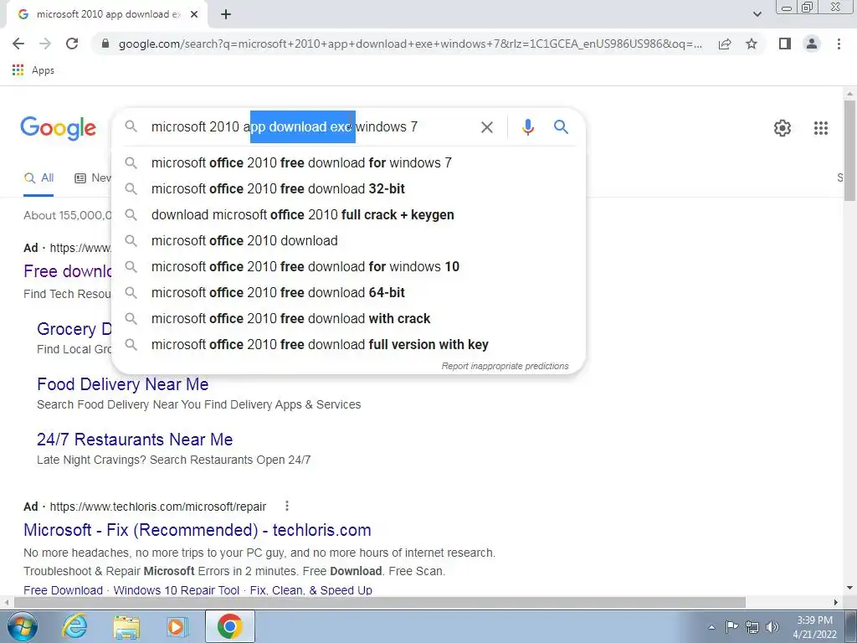Open the Chrome three-dot menu
The height and width of the screenshot is (643, 857).
tap(839, 44)
